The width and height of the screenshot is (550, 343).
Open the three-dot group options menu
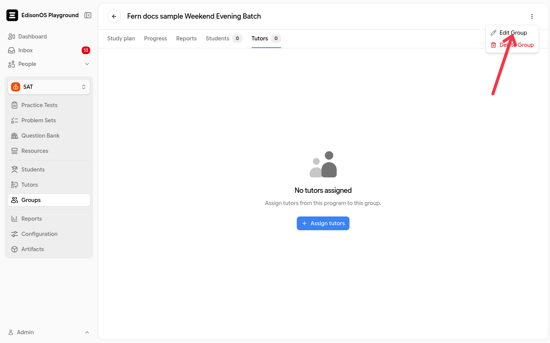tap(532, 16)
